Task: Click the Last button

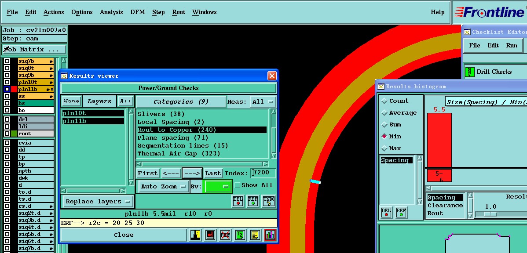Action: [213, 173]
